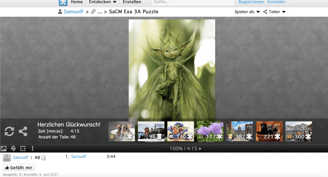Open the 117-piece purple flowers puzzle thumbnail

click(210, 131)
